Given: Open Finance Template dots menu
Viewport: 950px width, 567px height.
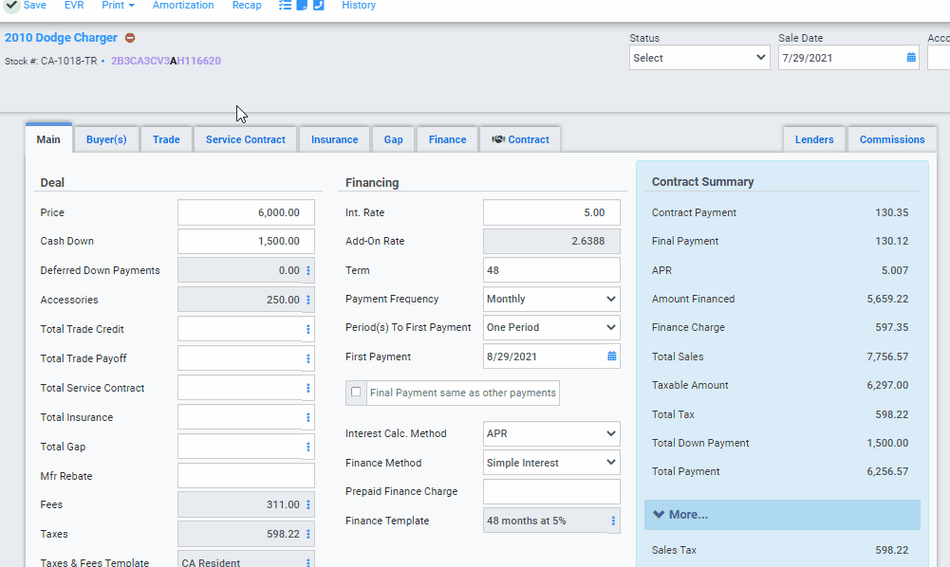Looking at the screenshot, I should [613, 521].
